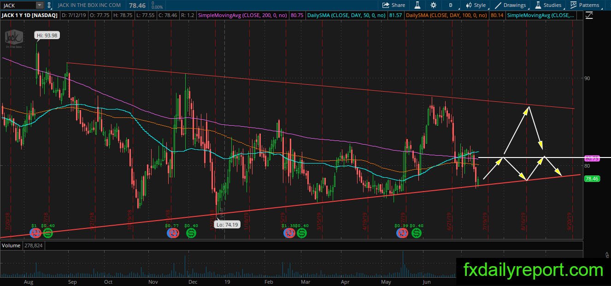The width and height of the screenshot is (611, 286).
Task: Open the D timeframe dropdown
Action: (x=451, y=5)
